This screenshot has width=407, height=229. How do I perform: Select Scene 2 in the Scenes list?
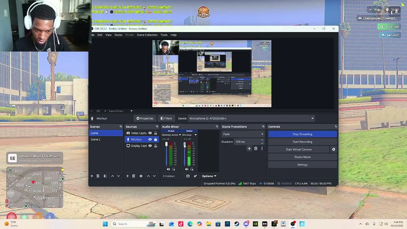pyautogui.click(x=106, y=139)
